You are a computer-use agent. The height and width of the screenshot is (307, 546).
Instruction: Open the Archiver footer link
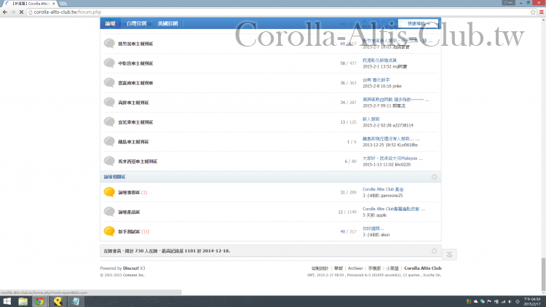pyautogui.click(x=355, y=268)
